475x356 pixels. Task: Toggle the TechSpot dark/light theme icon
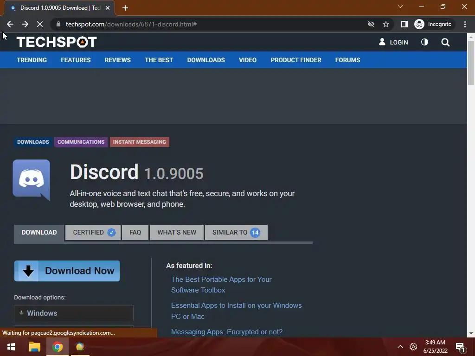click(424, 42)
